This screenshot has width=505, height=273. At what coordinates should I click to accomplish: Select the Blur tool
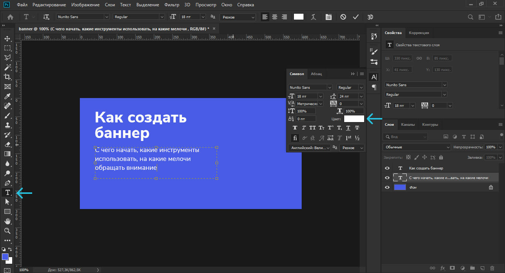pos(7,164)
